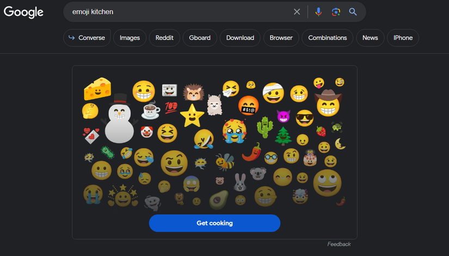Click the large red chili pepper emoji
This screenshot has width=449, height=256.
click(x=251, y=152)
